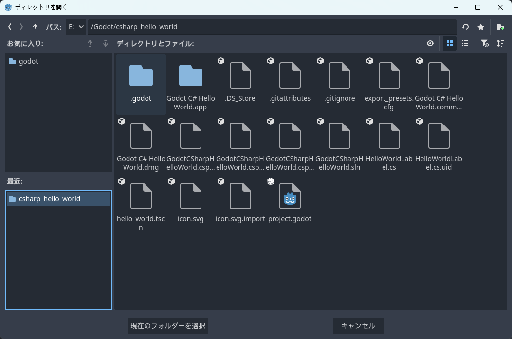The width and height of the screenshot is (512, 339).
Task: Switch to list view
Action: click(x=465, y=43)
